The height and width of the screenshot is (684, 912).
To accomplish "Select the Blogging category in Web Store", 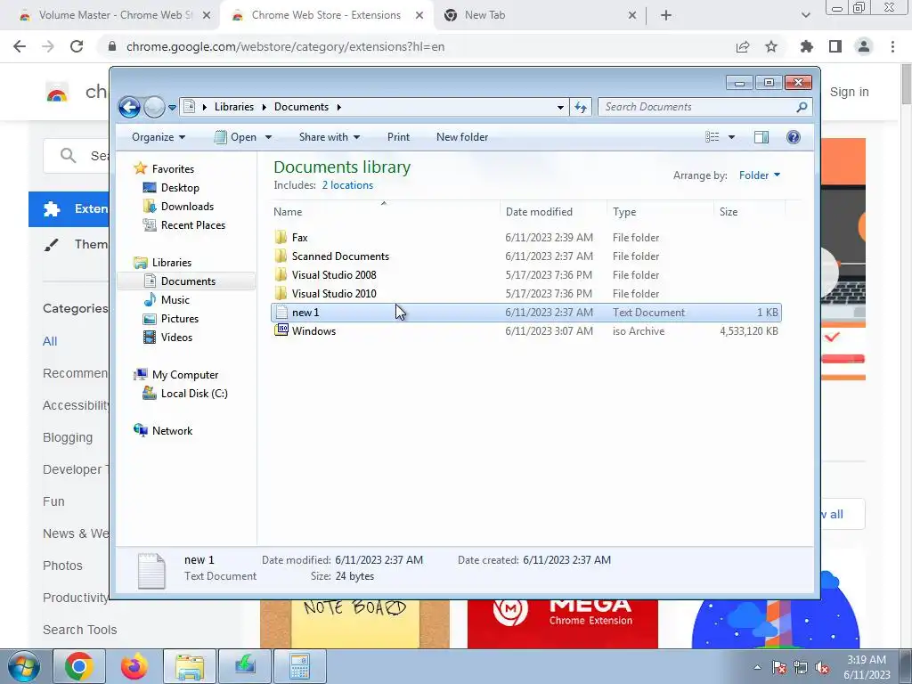I will (x=68, y=437).
